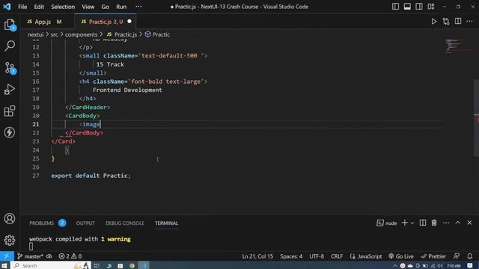Change encoding via UTF-8 indicator
The width and height of the screenshot is (479, 269).
pyautogui.click(x=317, y=256)
